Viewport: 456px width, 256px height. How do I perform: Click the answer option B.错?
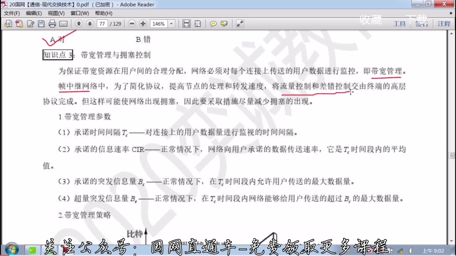(143, 39)
